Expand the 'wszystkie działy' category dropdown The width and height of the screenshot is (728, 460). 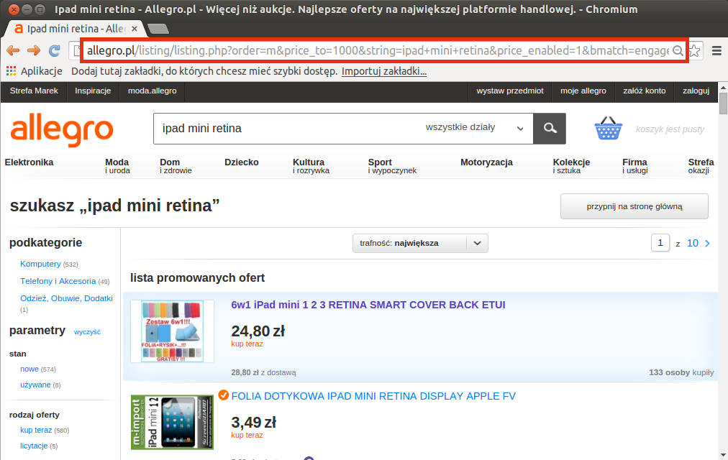[474, 128]
